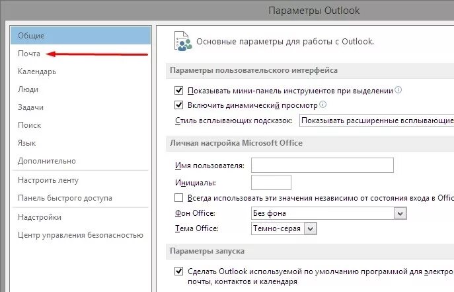
Task: Click the Инициалы input field
Action: 271,182
